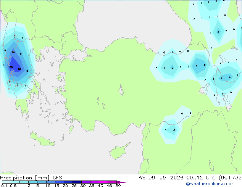This screenshot has height=187, width=242.
Task: Open the weatheronline.co.uk link
Action: point(210,184)
